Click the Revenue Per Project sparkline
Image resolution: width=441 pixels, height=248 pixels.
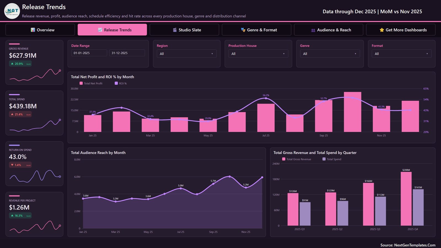tap(35, 227)
